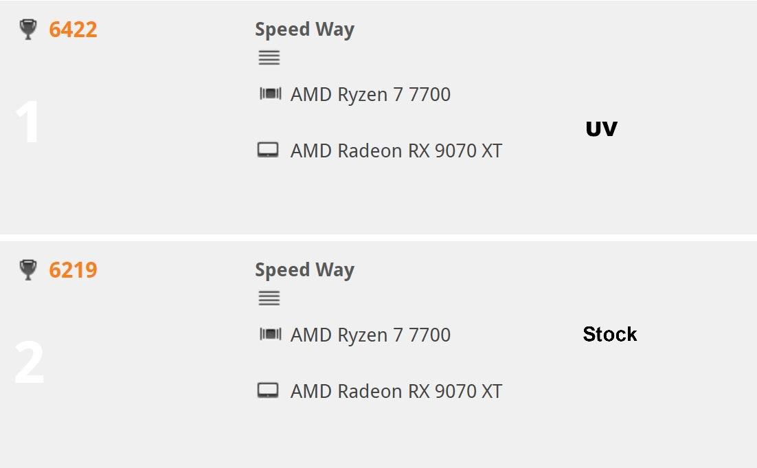This screenshot has width=757, height=468.
Task: Expand details lines icon in first-ranked result
Action: [269, 58]
